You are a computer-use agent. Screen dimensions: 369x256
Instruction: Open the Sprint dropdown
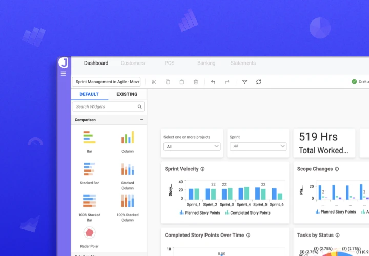pos(258,146)
